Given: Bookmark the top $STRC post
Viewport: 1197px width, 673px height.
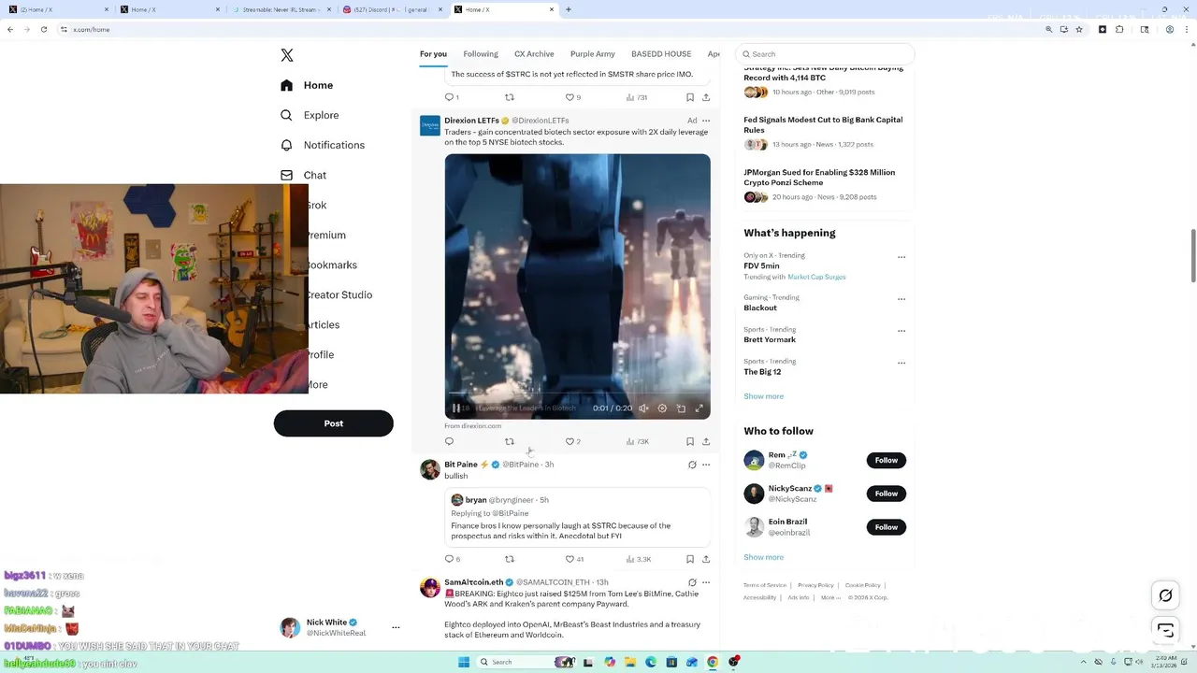Looking at the screenshot, I should tap(690, 97).
